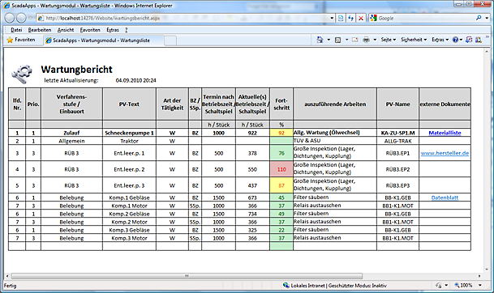The width and height of the screenshot is (494, 293).
Task: Click the Favoriten star icon
Action: tap(10, 40)
